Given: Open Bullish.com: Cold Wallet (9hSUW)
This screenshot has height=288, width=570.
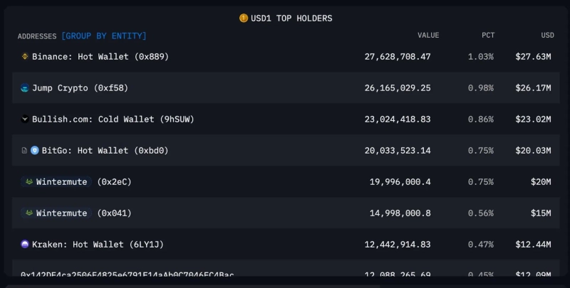Looking at the screenshot, I should 113,119.
